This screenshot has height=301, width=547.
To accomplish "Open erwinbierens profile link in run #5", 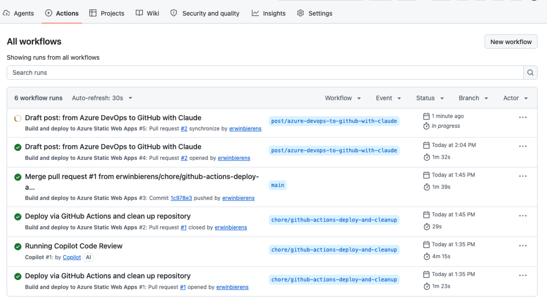I will point(245,129).
